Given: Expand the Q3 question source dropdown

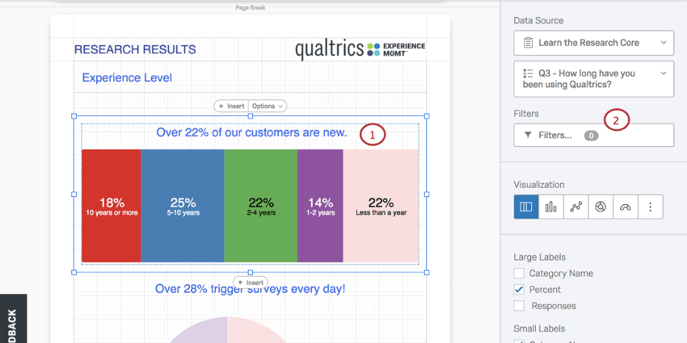Looking at the screenshot, I should coord(593,78).
